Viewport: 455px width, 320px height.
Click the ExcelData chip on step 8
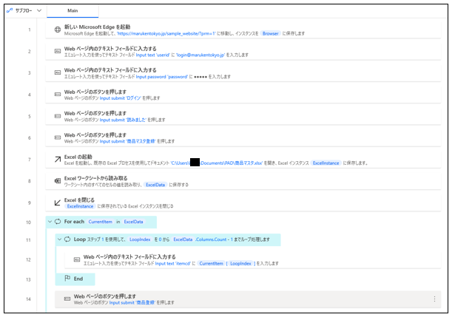(x=155, y=185)
